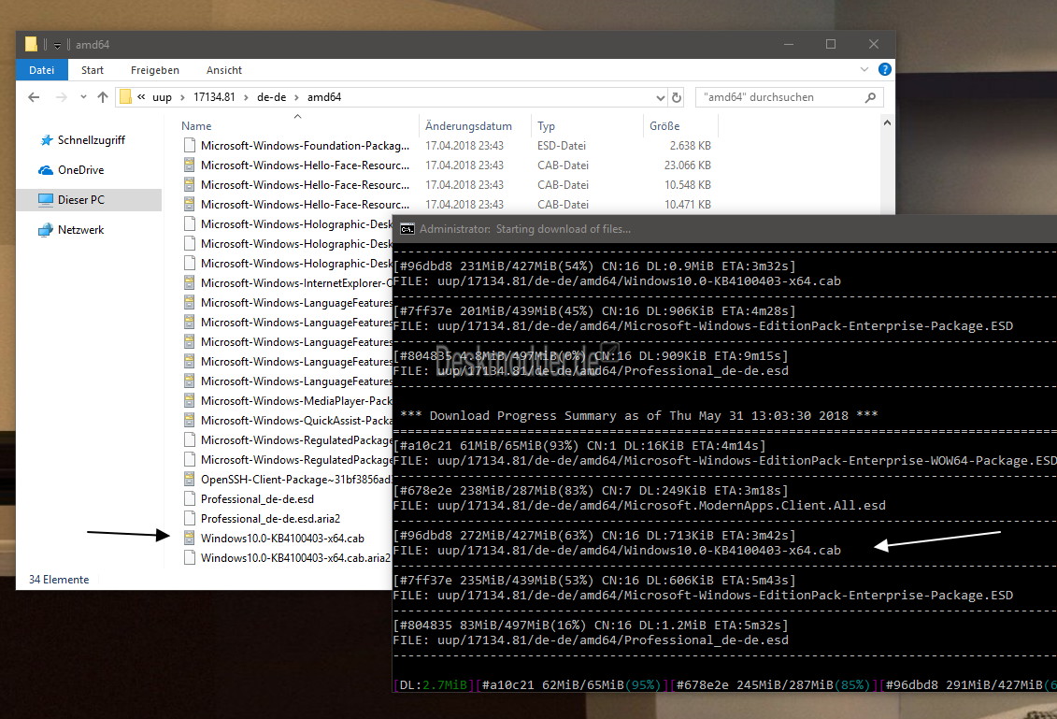Open recent locations dropdown arrow

[x=83, y=97]
